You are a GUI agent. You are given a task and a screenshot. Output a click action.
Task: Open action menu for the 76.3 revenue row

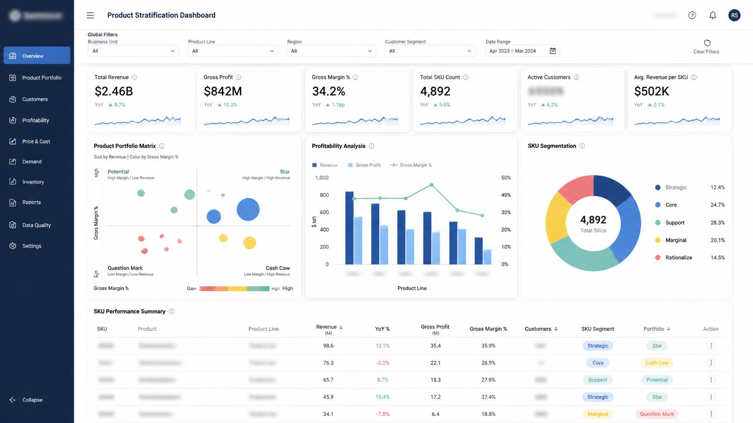(x=711, y=363)
